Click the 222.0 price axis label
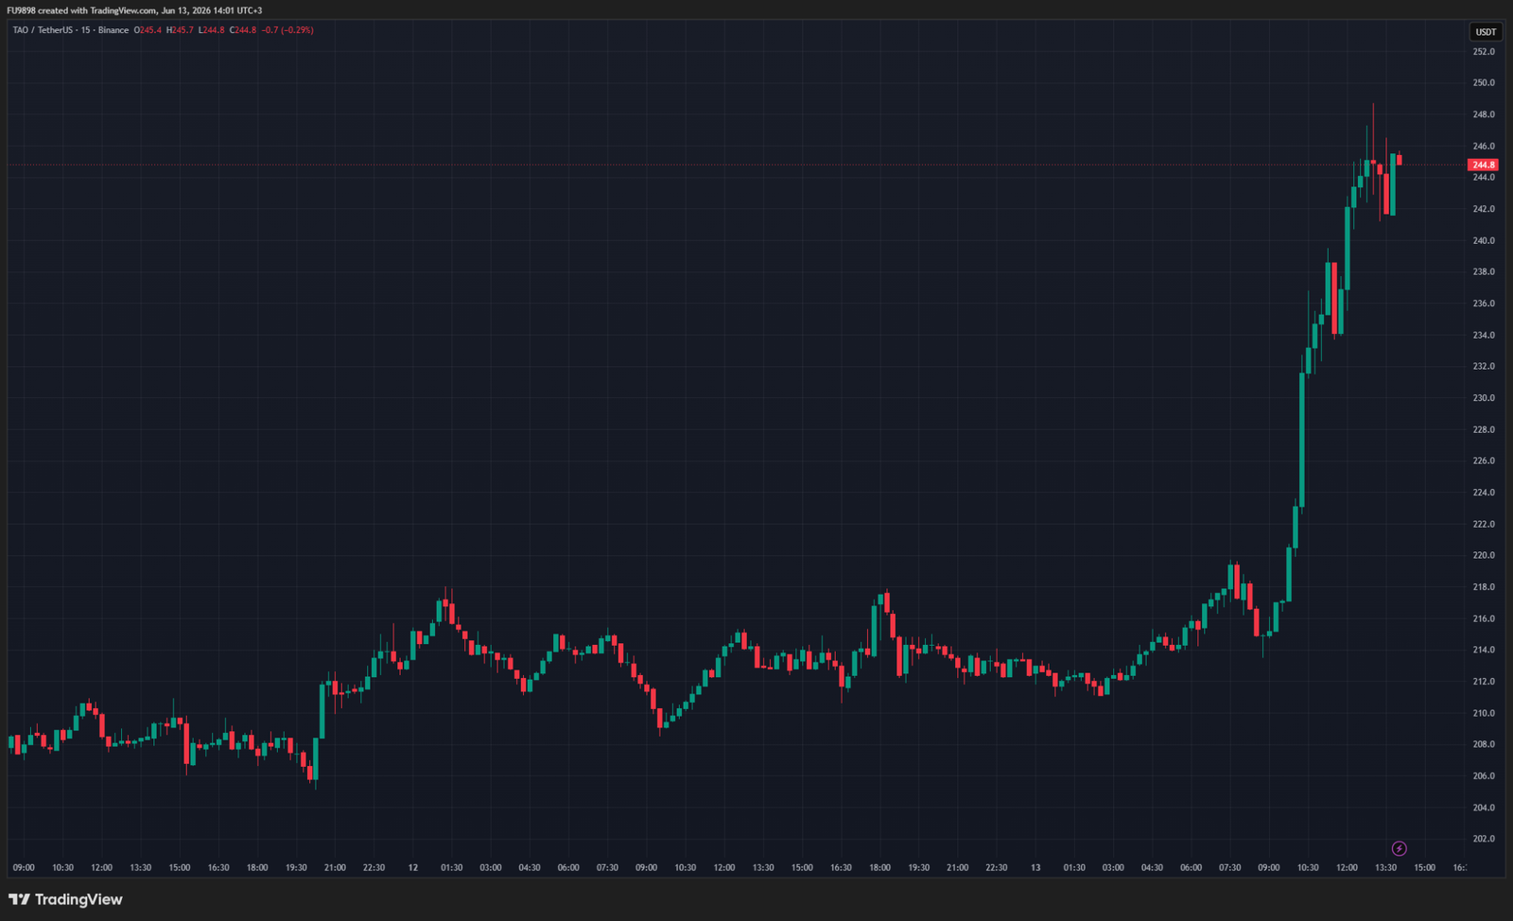The image size is (1513, 921). point(1484,524)
